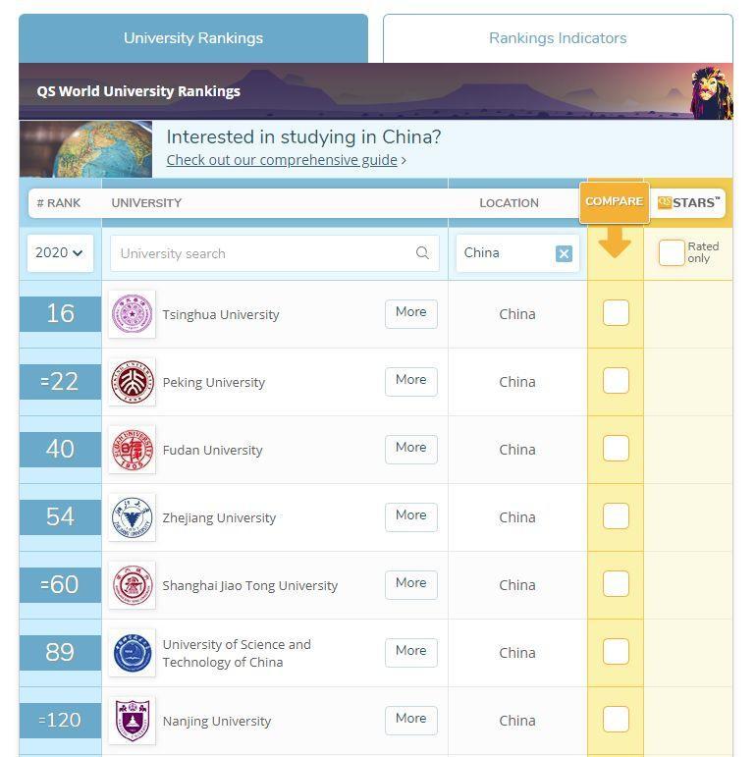Click the search magnifier icon

click(422, 252)
